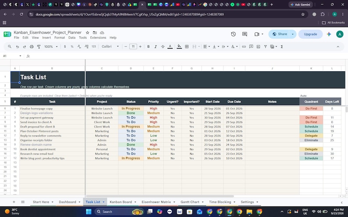Click the Ask Gemini button
Viewport: 348px width, 217px height.
301,4
